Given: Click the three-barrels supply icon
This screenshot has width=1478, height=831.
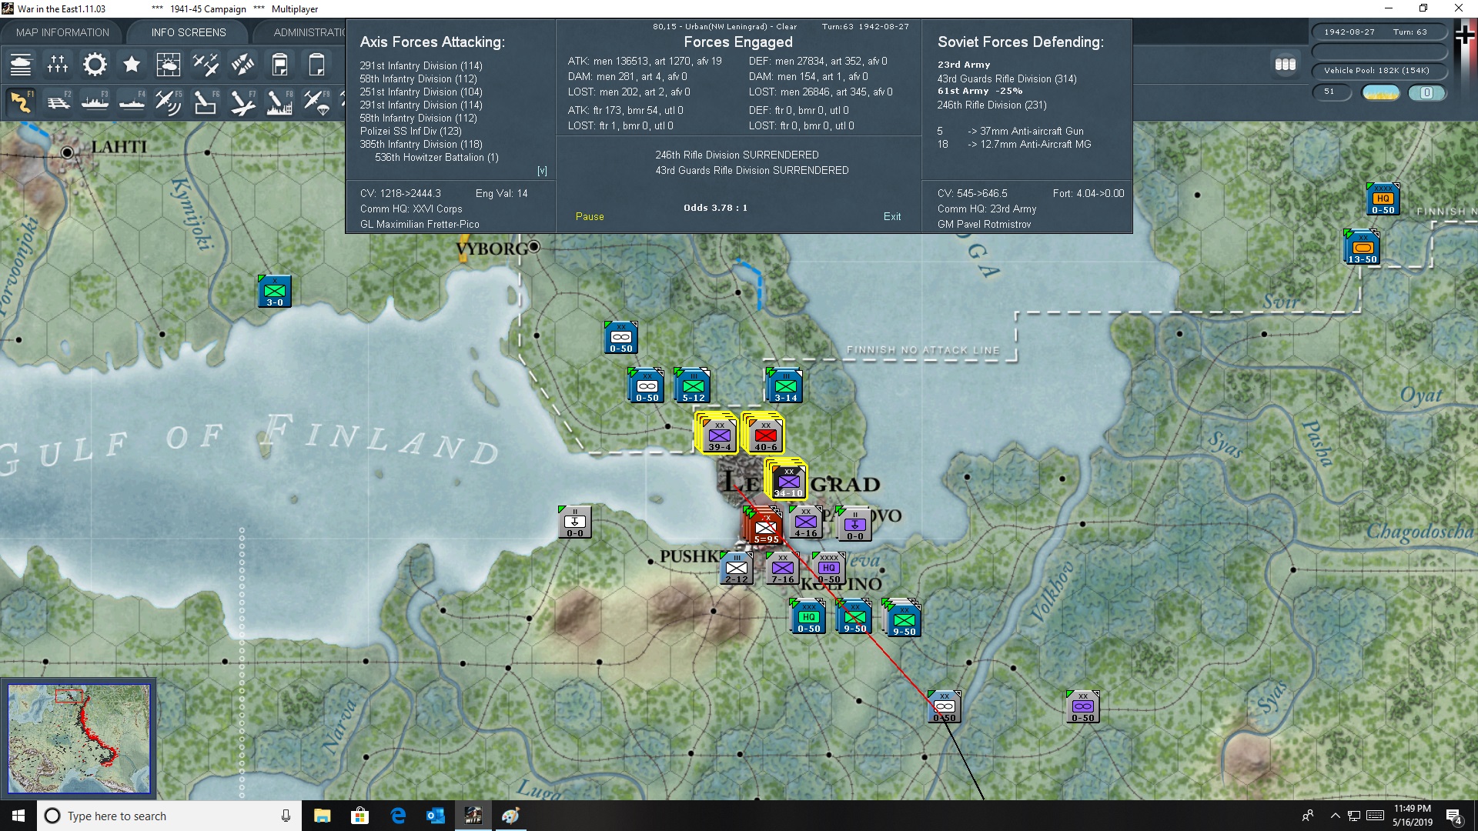Looking at the screenshot, I should (1285, 65).
